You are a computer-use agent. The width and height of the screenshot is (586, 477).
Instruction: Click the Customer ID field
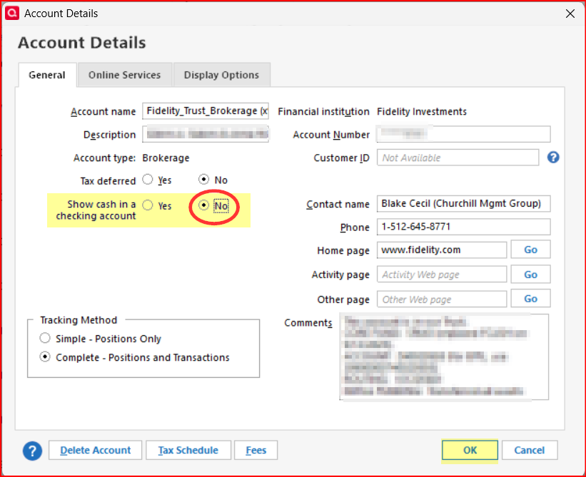(x=458, y=158)
